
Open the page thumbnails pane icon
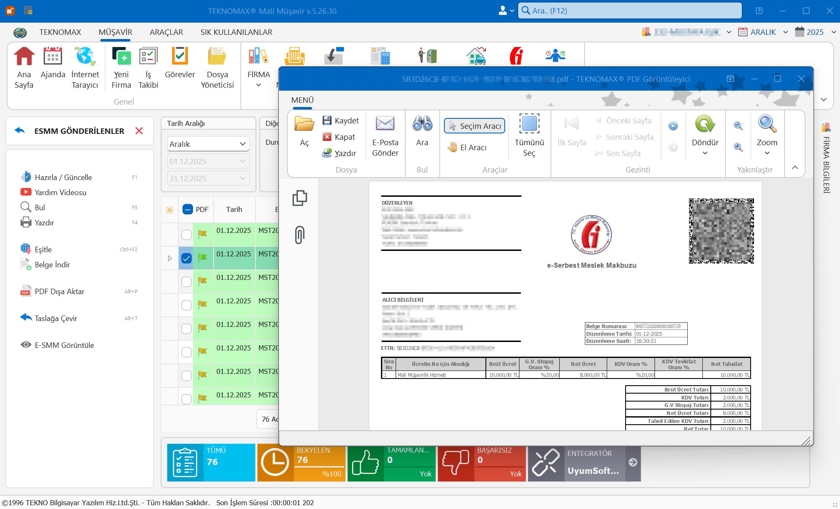(x=300, y=198)
